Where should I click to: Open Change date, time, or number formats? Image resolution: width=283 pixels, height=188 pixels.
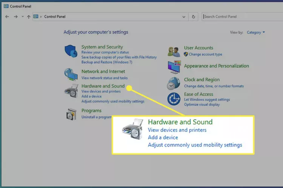coord(214,86)
